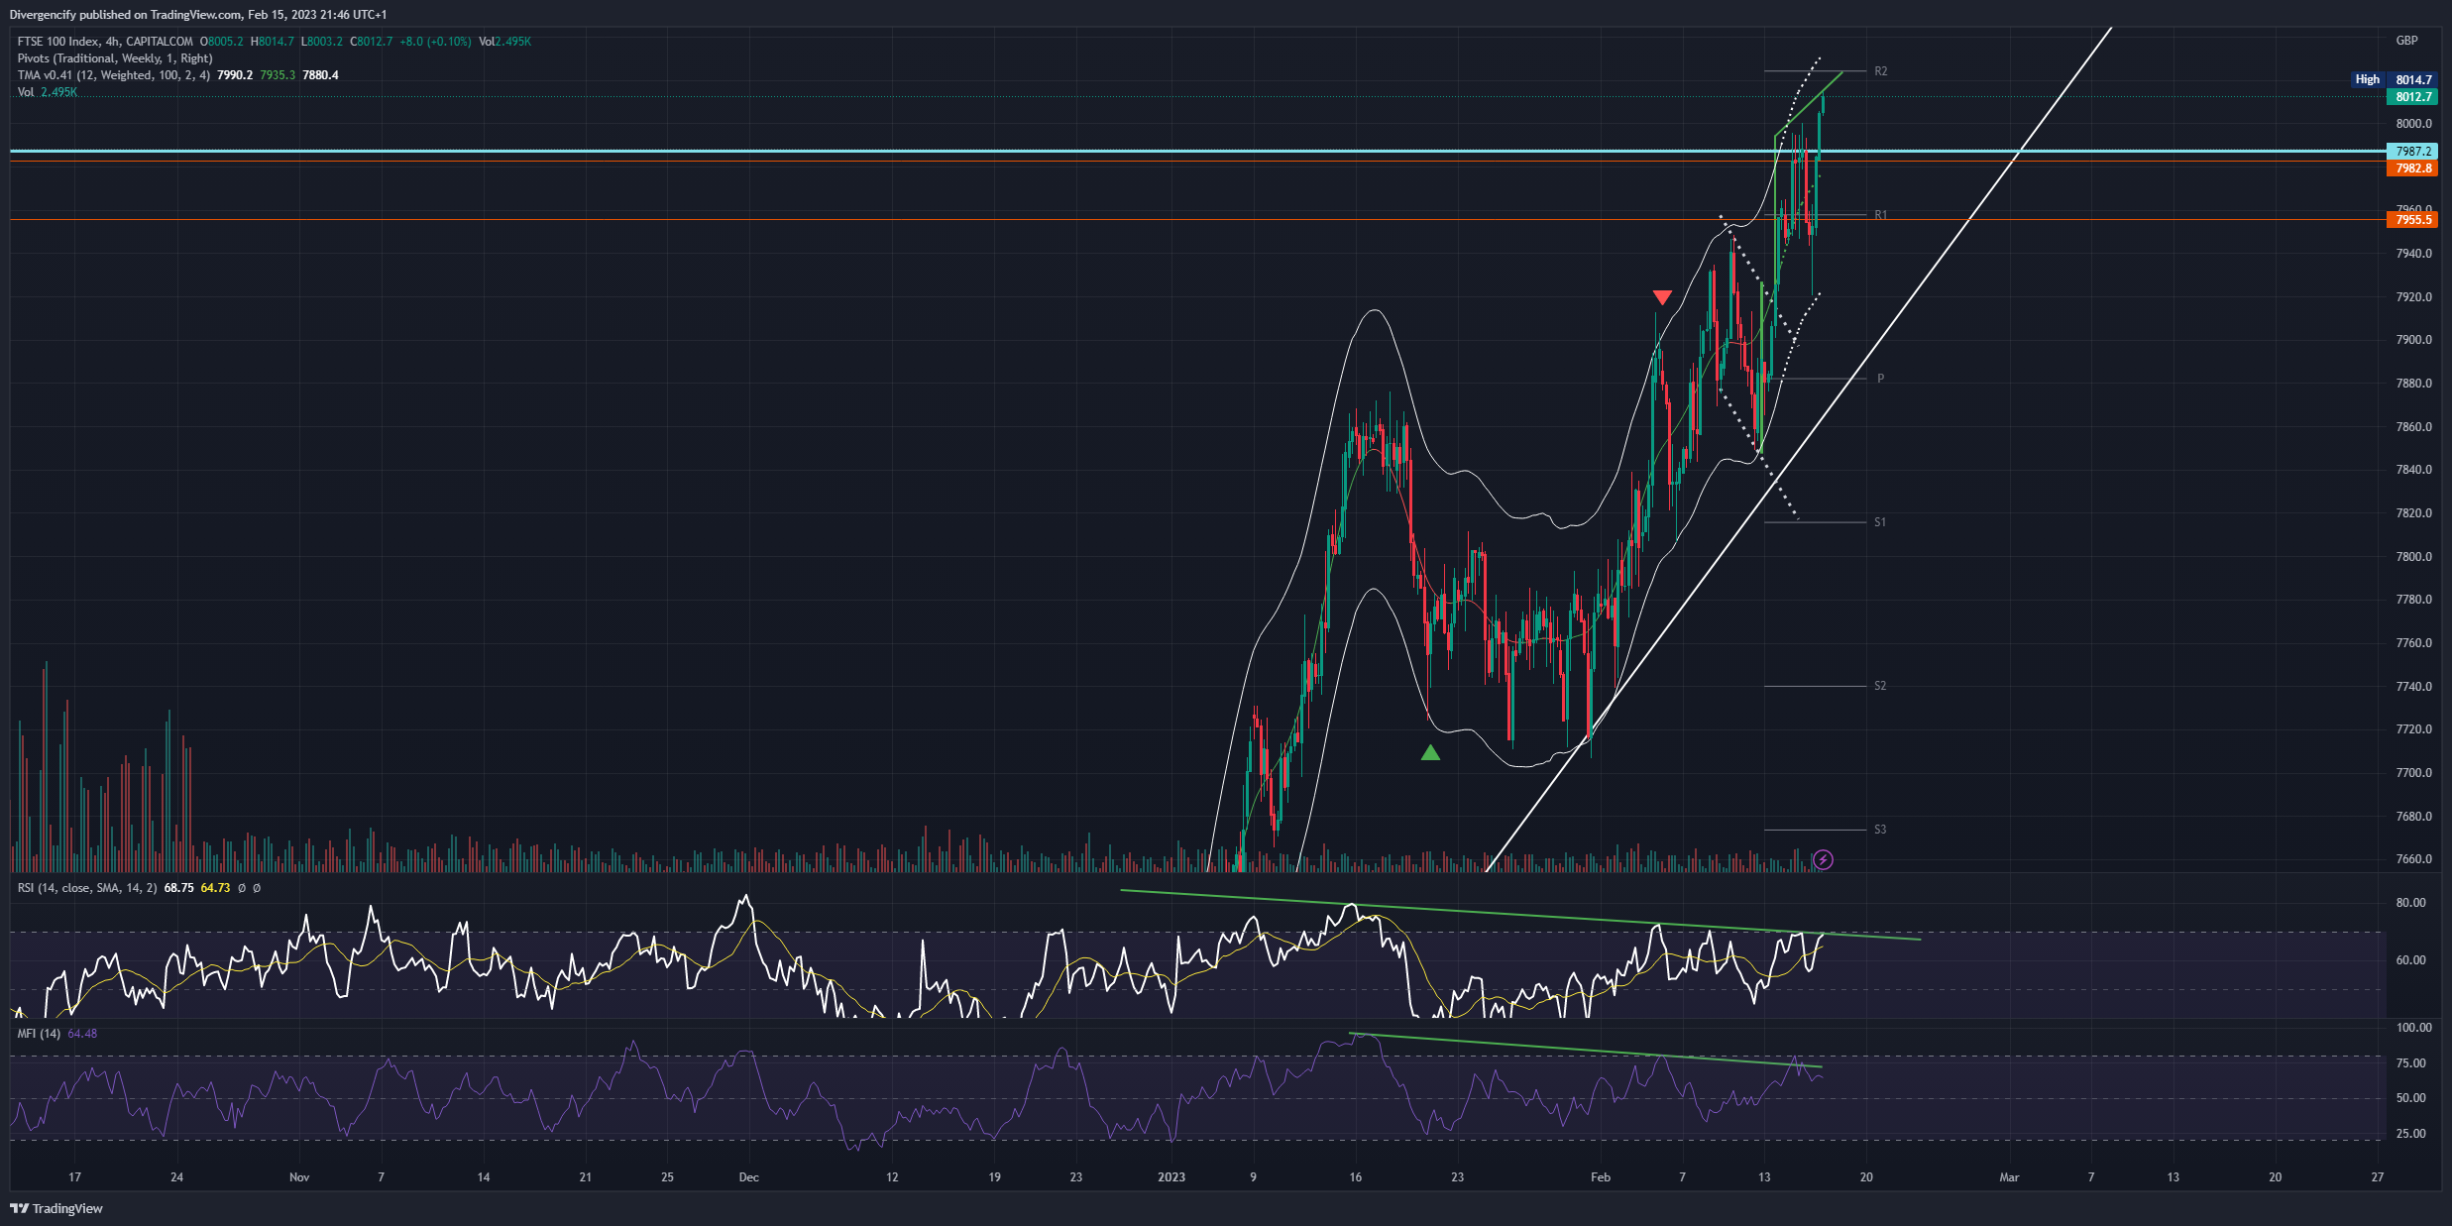Click the Dec date on the time axis
Viewport: 2452px width, 1226px height.
coord(749,1177)
